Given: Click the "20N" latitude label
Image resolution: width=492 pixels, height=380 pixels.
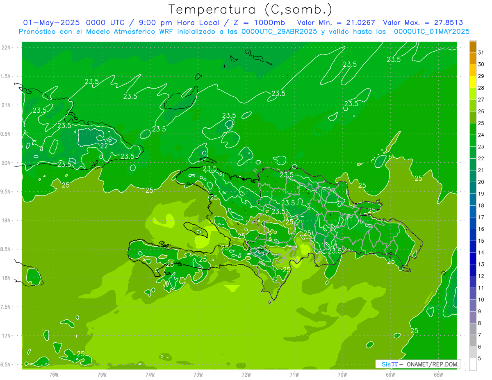Looking at the screenshot, I should click(7, 163).
